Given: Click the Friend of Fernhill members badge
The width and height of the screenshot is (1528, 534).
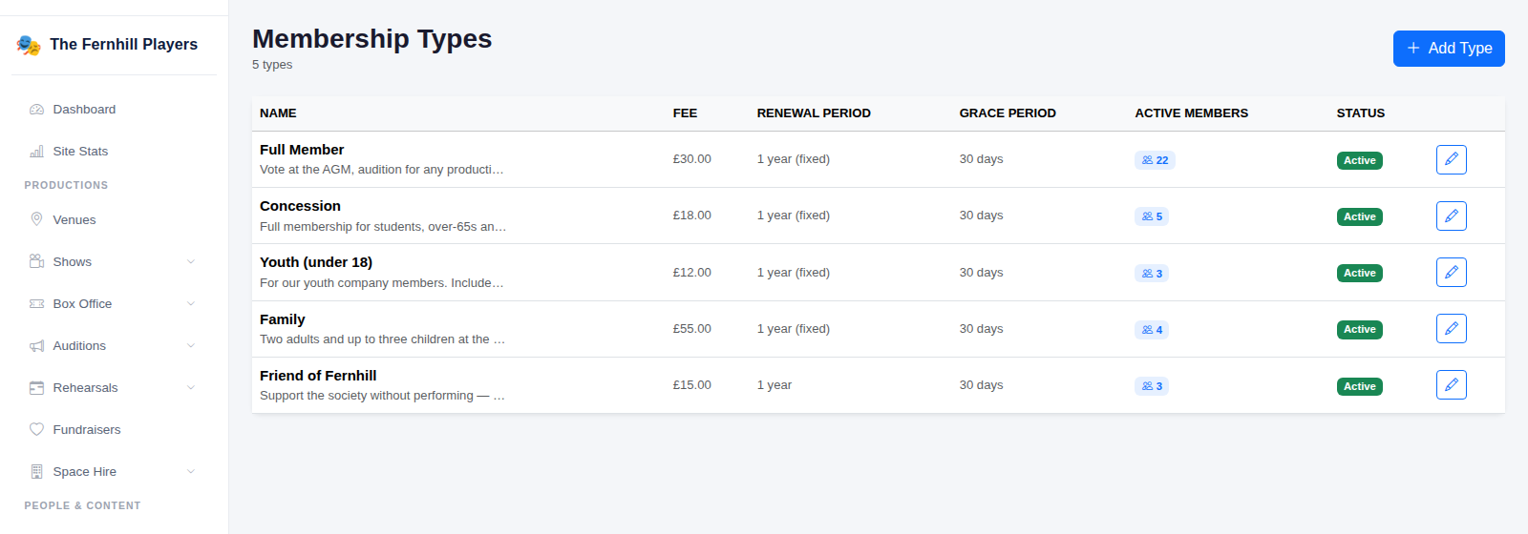Looking at the screenshot, I should 1152,386.
